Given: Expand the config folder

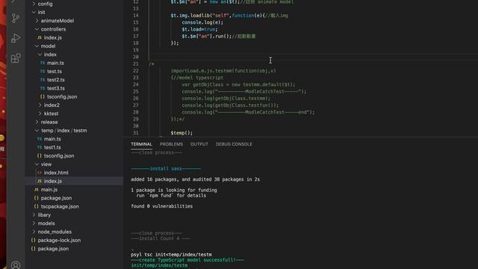Looking at the screenshot, I should coord(45,4).
